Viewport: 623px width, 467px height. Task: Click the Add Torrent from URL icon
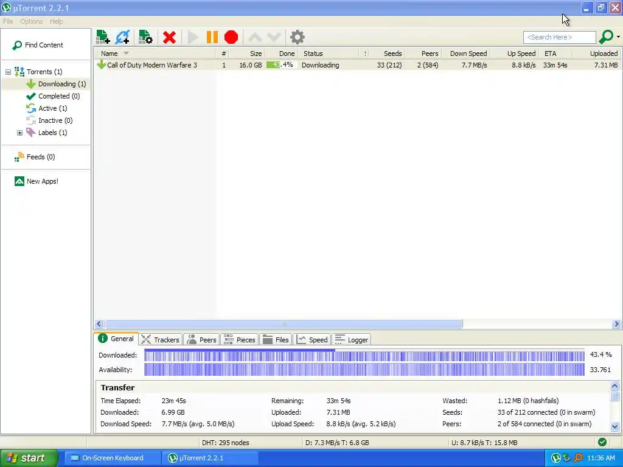pos(122,37)
